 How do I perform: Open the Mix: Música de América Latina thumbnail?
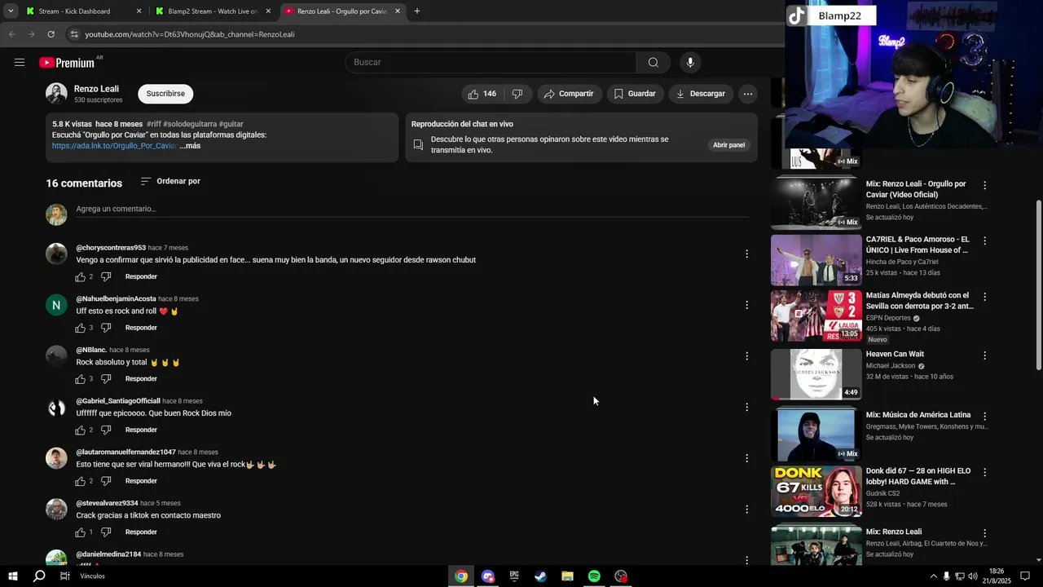[816, 435]
